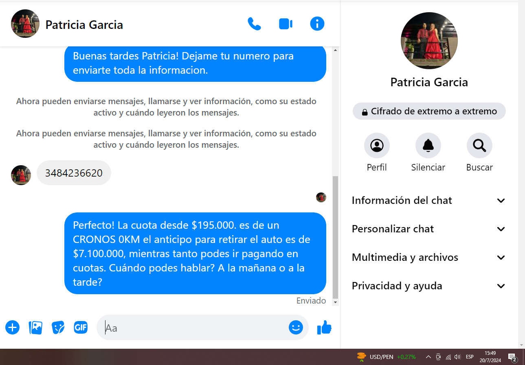Open the plus more-actions menu
The image size is (525, 365).
[x=12, y=327]
